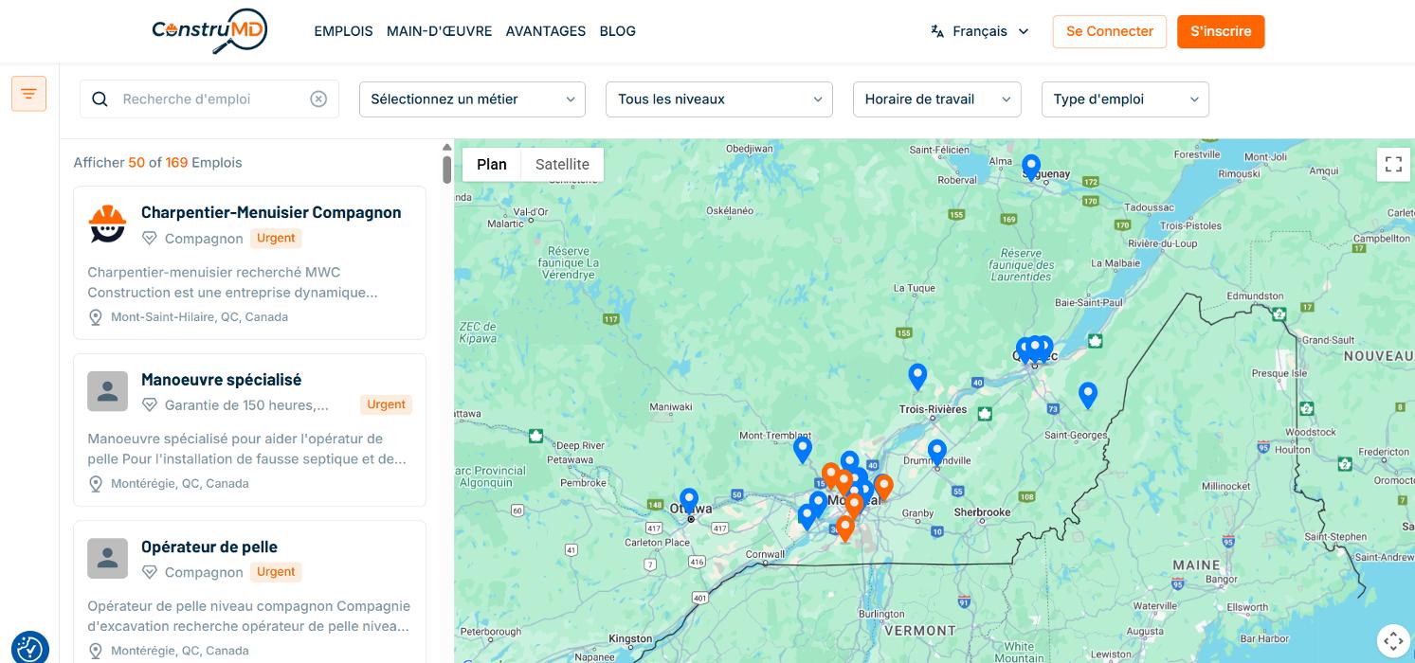
Task: Toggle fullscreen map view
Action: [1392, 165]
